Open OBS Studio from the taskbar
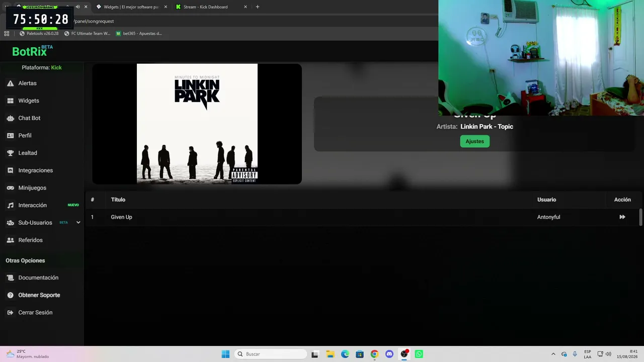The width and height of the screenshot is (644, 362). pos(404,354)
